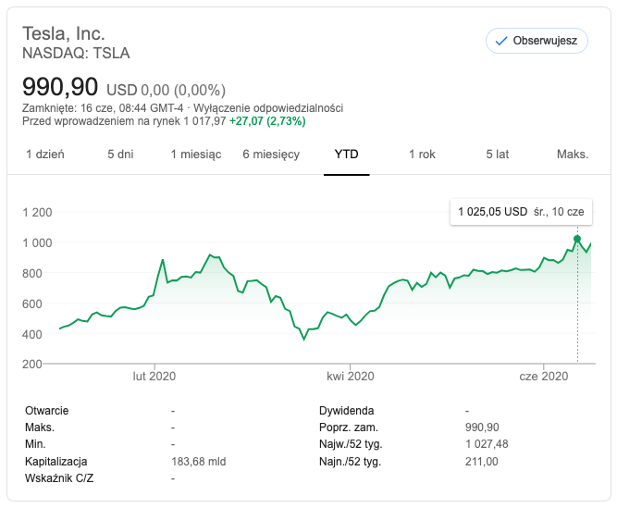The width and height of the screenshot is (617, 508).
Task: Click the Kapitalizacja label
Action: pyautogui.click(x=56, y=461)
